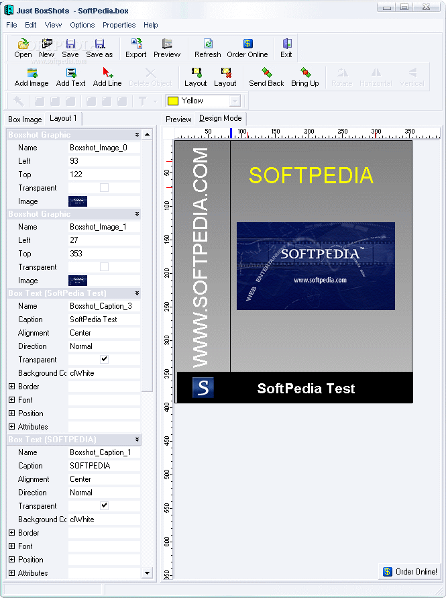Expand Font under Boxshot_Caption_3
Image resolution: width=446 pixels, height=598 pixels.
pos(12,400)
